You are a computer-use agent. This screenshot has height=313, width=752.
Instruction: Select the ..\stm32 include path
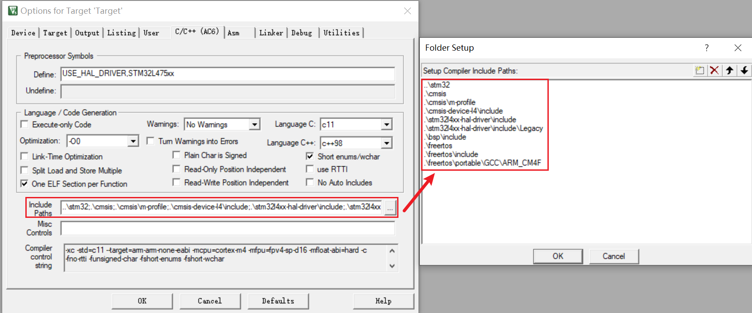click(x=437, y=85)
